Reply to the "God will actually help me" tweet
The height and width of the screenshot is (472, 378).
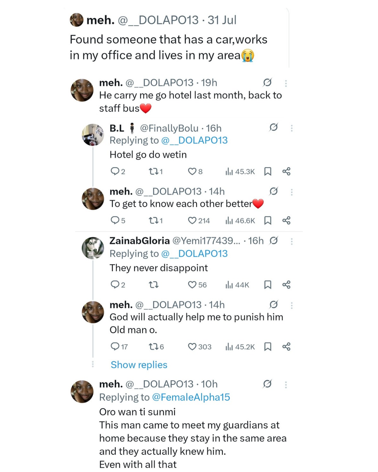click(x=115, y=346)
